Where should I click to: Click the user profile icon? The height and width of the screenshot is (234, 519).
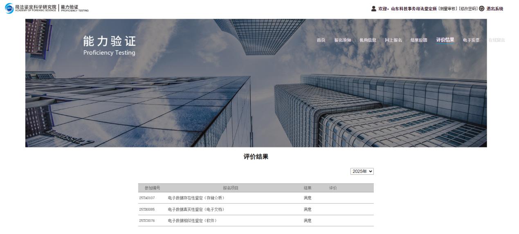pos(373,9)
